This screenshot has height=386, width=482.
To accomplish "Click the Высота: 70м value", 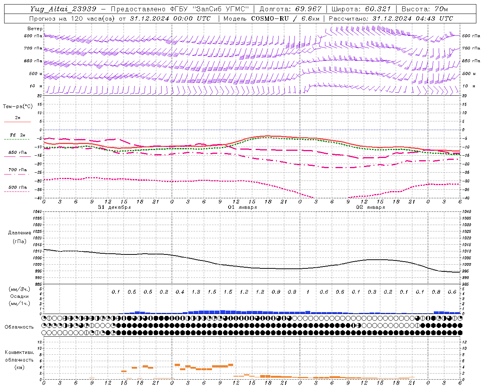I will tap(425, 9).
